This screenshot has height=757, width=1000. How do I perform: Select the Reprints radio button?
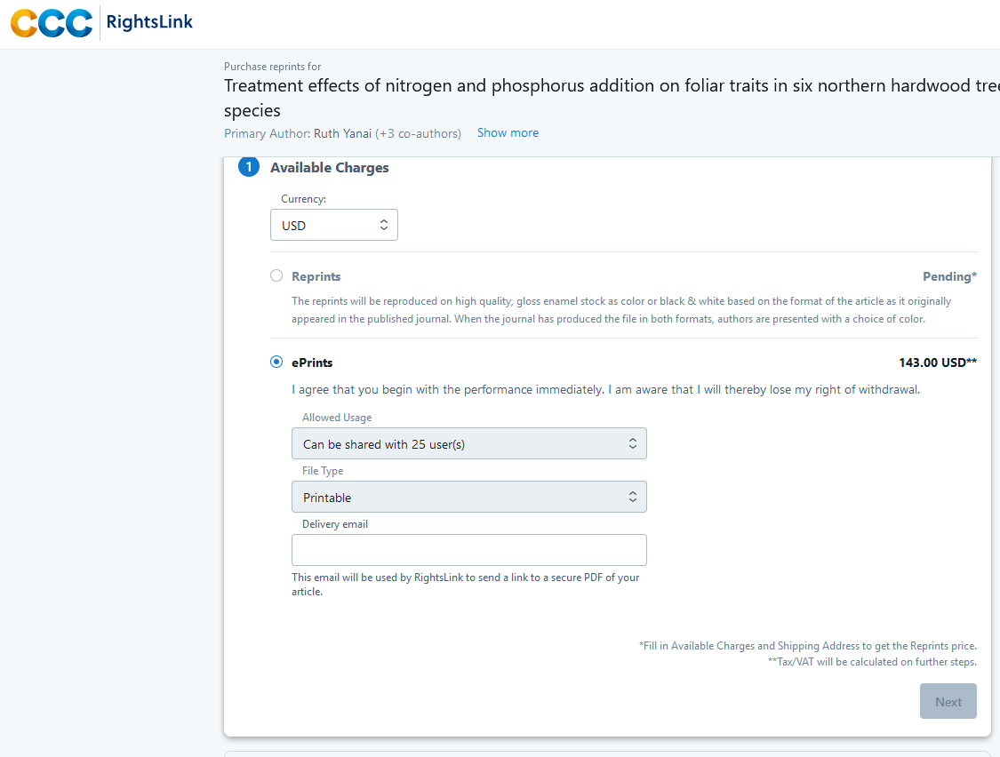pyautogui.click(x=276, y=276)
